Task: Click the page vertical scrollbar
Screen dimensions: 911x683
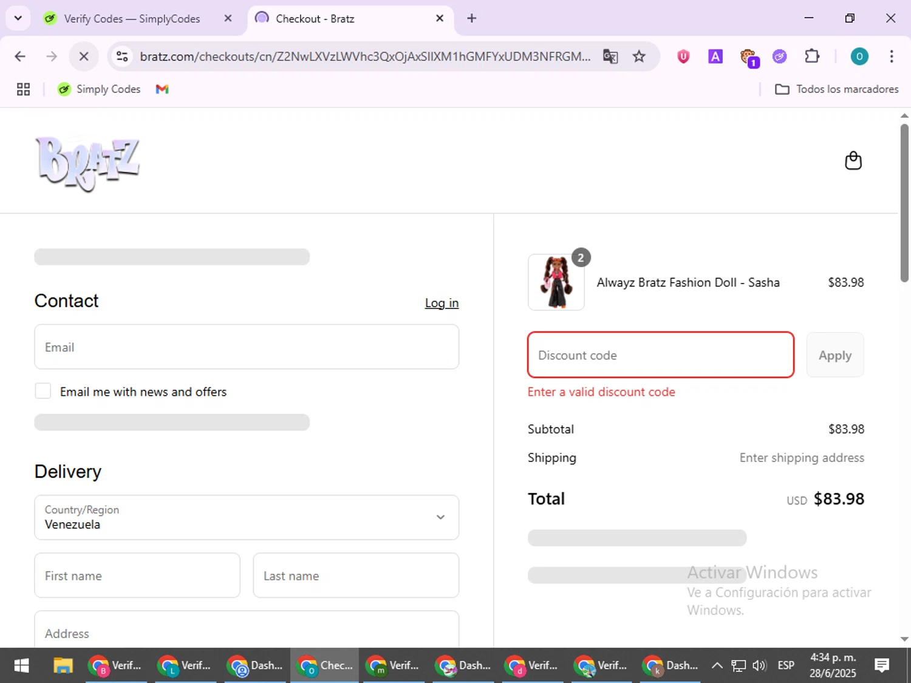Action: coord(904,203)
